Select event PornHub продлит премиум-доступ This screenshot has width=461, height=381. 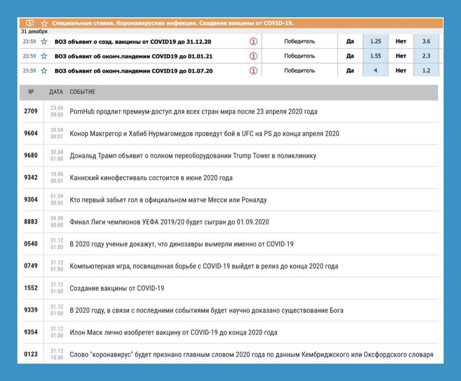194,112
